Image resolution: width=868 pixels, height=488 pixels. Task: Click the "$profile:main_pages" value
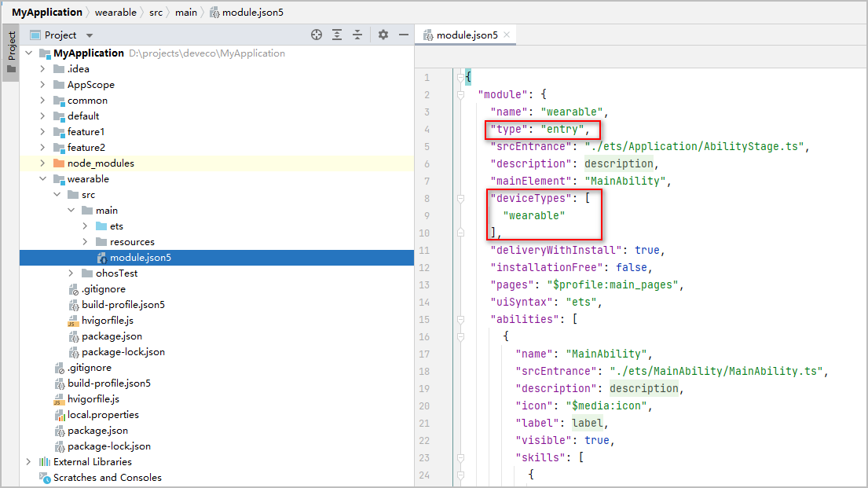pyautogui.click(x=613, y=284)
